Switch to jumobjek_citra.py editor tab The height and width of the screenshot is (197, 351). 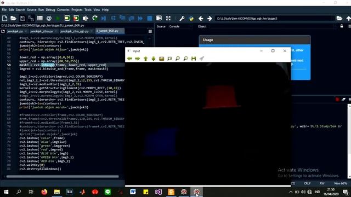coord(42,31)
